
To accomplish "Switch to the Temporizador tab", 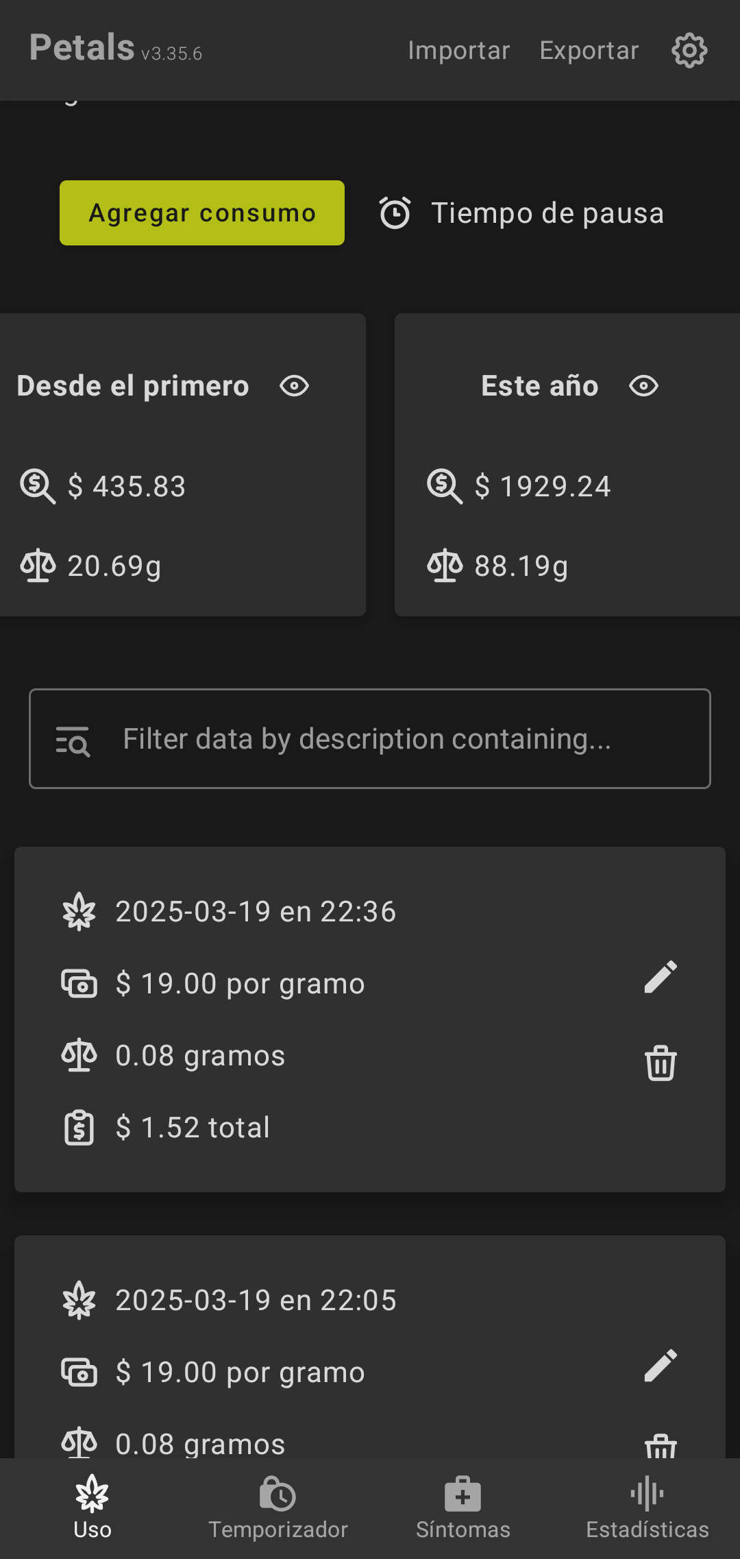I will (x=277, y=1508).
